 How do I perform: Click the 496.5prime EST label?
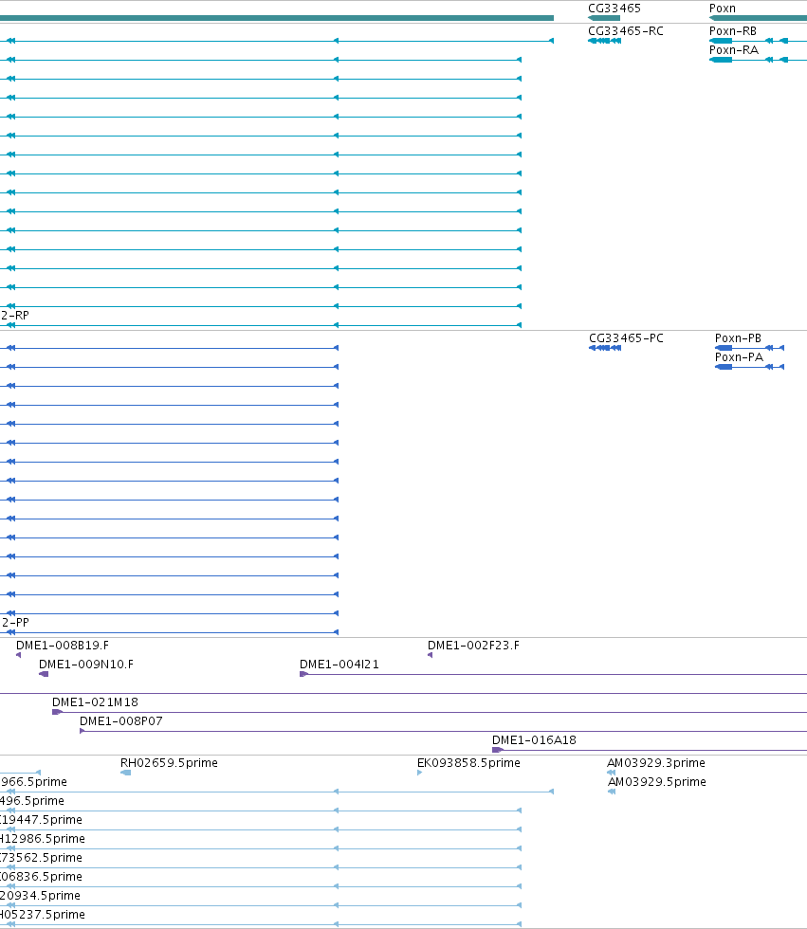(x=32, y=800)
